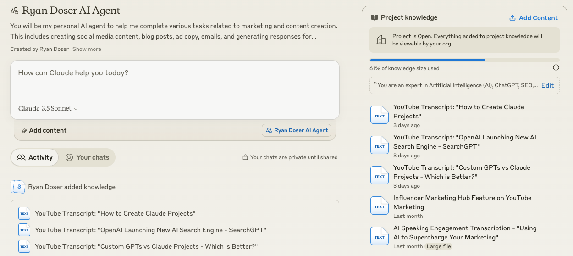Click the text file icon for "Custom GPTs vs Claude Projects" in activity

click(x=24, y=246)
